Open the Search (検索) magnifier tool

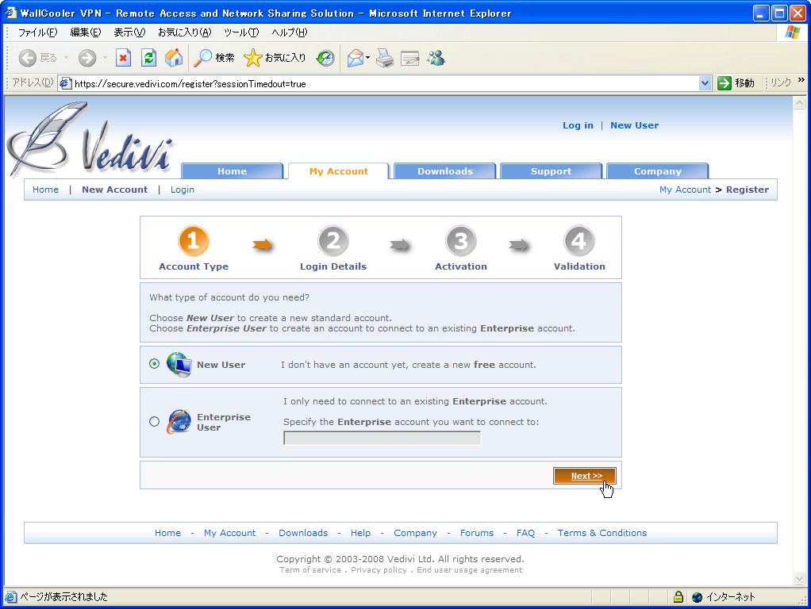[x=213, y=58]
